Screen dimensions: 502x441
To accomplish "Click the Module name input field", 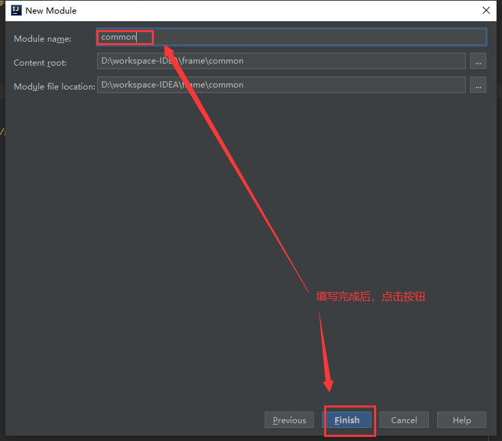I will tap(291, 37).
